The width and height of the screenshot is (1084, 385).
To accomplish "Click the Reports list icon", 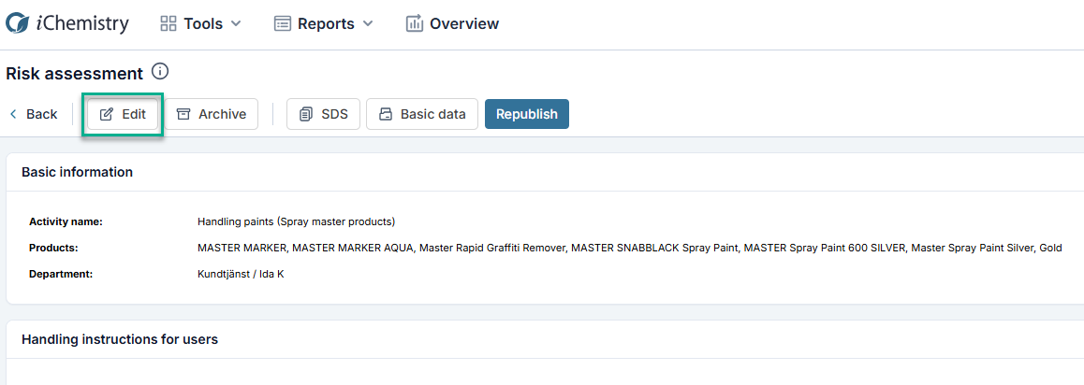I will point(282,23).
